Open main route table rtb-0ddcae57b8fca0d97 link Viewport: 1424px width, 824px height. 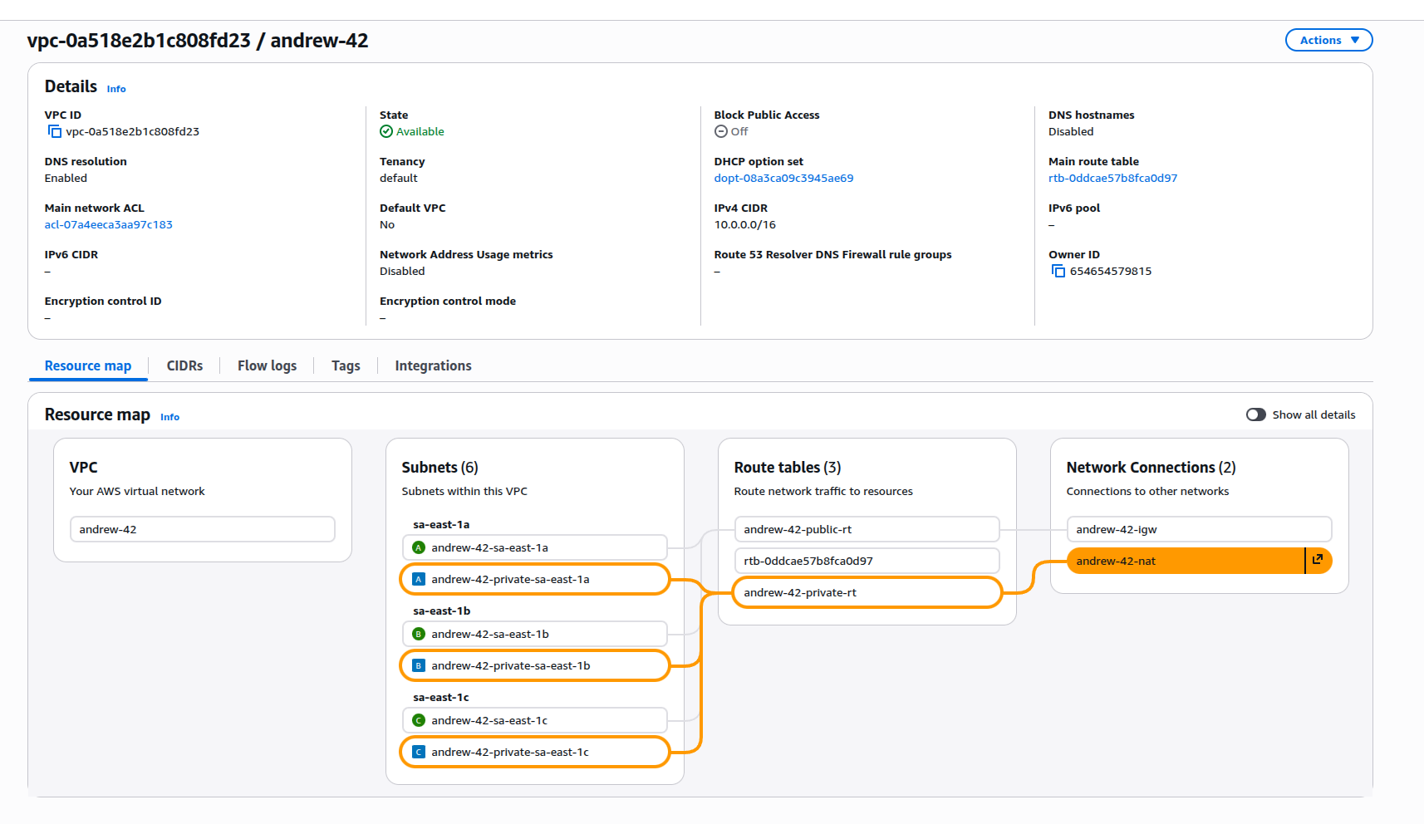click(1112, 179)
